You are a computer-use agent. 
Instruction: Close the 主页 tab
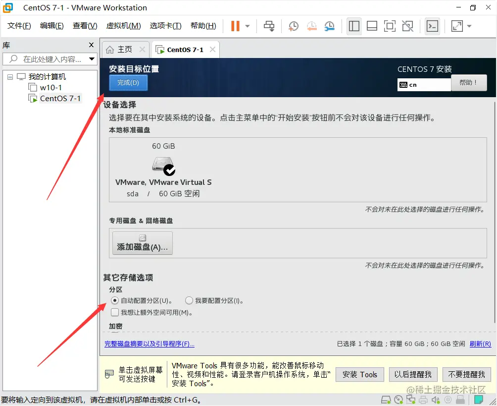click(142, 50)
